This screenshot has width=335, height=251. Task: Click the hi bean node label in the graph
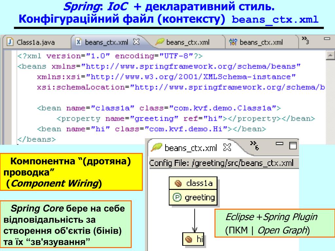[x=200, y=239]
